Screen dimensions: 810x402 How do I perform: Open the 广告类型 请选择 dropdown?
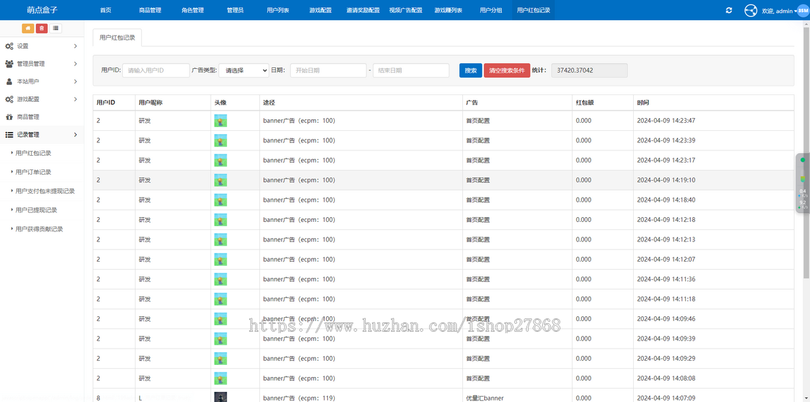(244, 70)
